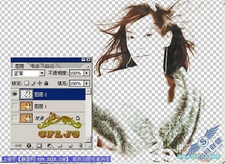225x164 pixels.
Task: Lock image pixels brush icon
Action: pyautogui.click(x=33, y=83)
